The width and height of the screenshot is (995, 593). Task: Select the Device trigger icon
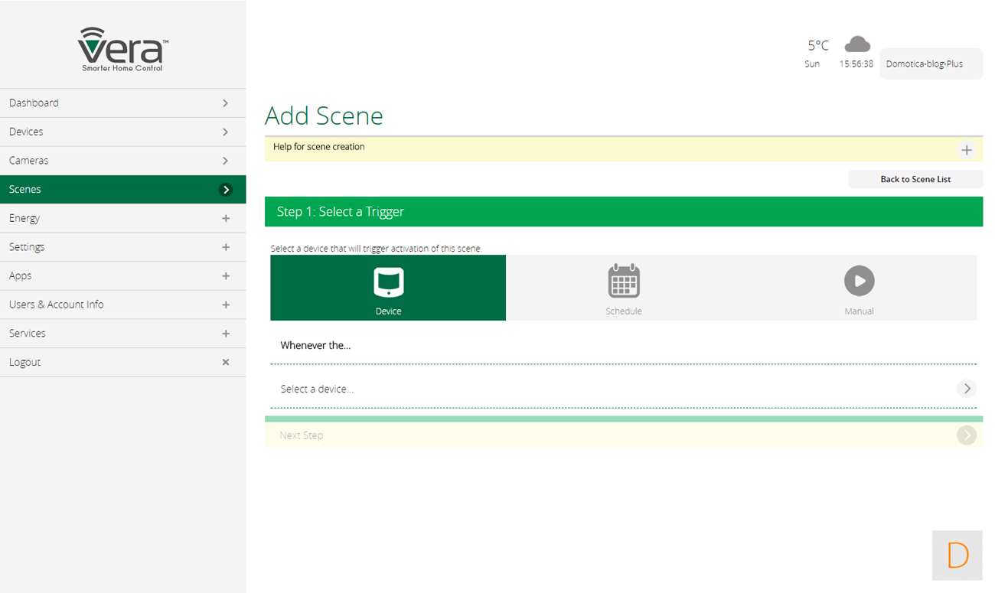tap(388, 282)
